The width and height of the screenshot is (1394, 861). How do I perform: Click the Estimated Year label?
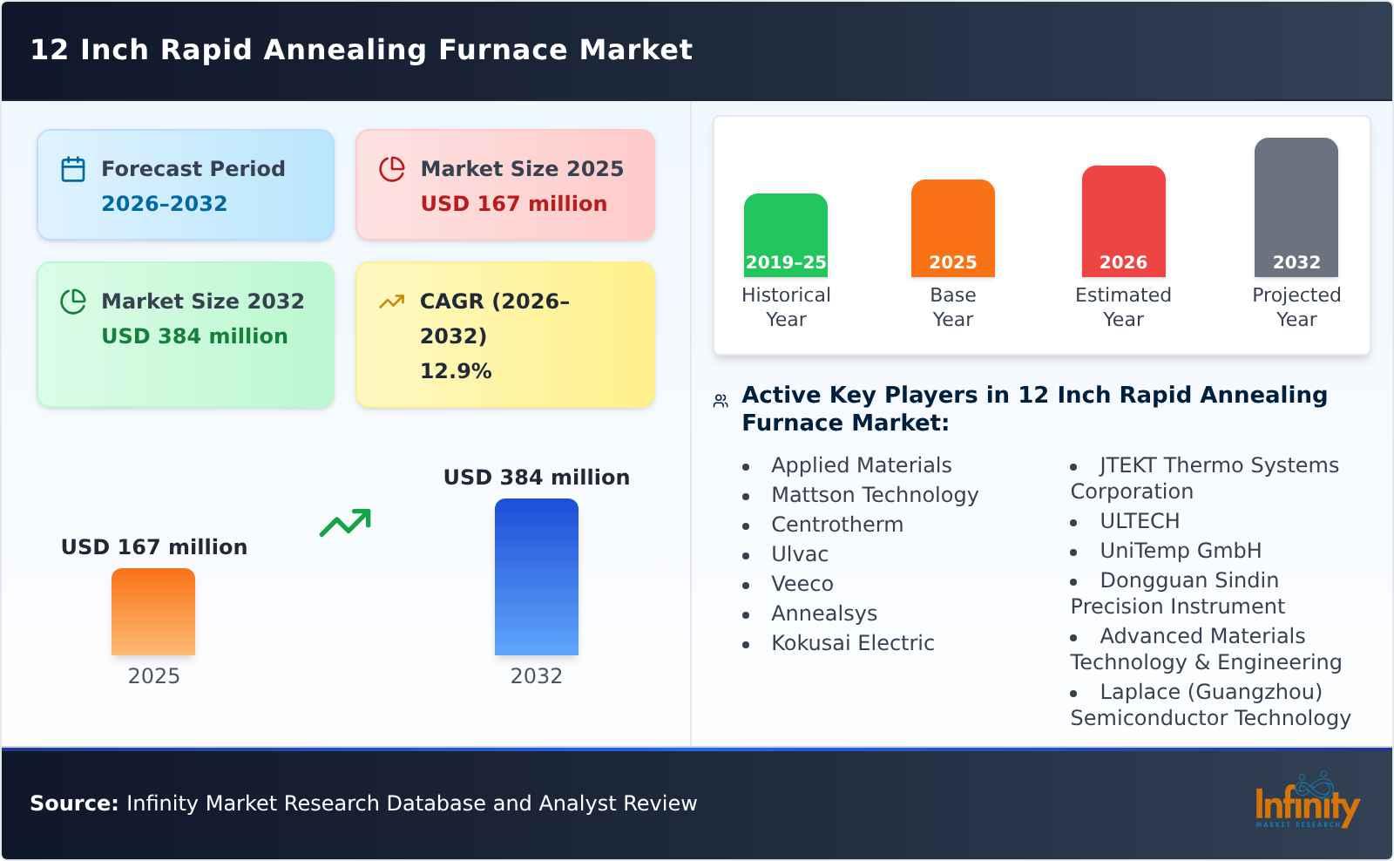[x=1124, y=308]
